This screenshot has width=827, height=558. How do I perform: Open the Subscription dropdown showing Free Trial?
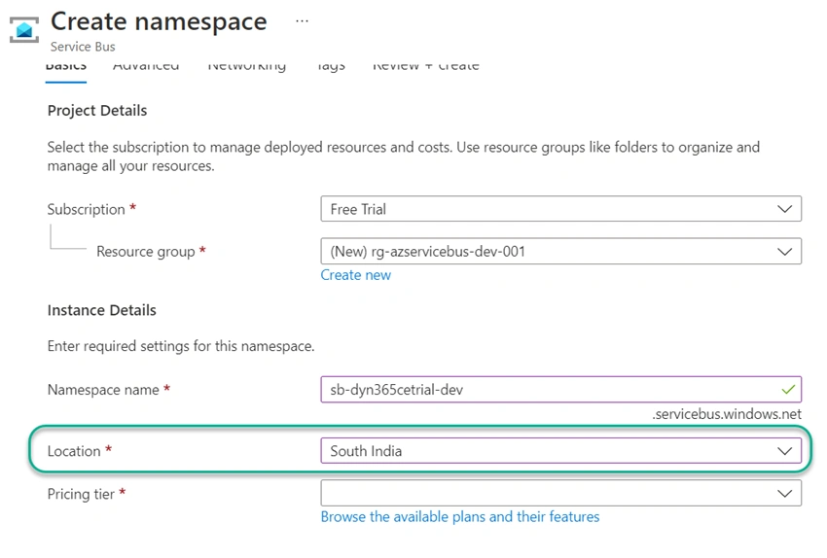coord(560,209)
